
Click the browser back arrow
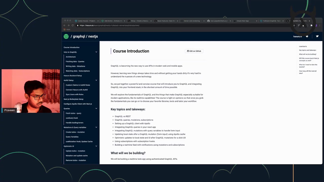click(x=64, y=25)
